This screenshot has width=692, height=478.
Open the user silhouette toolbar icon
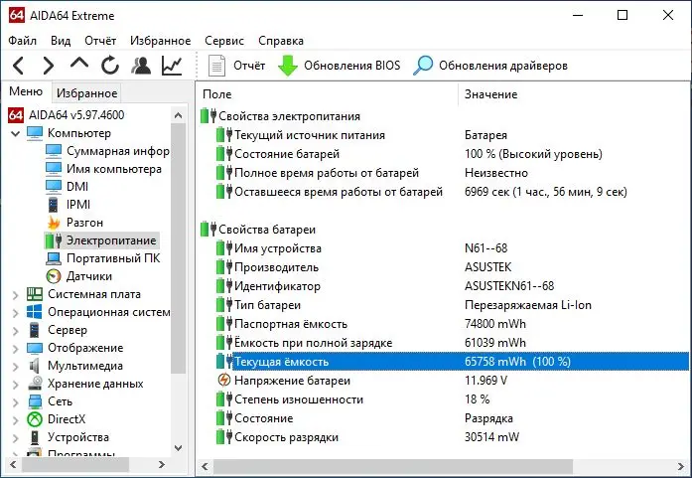click(x=141, y=66)
